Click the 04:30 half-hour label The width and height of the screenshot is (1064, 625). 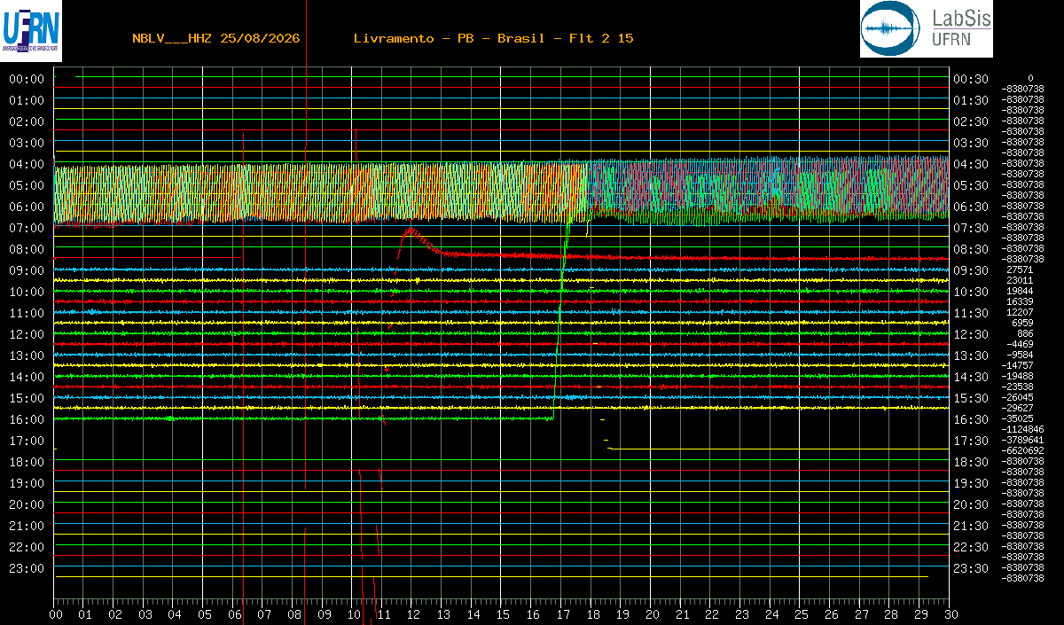(971, 164)
